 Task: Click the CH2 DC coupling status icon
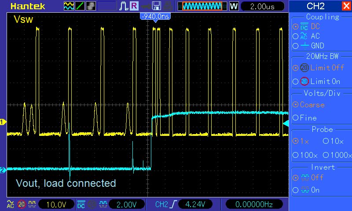[81, 204]
